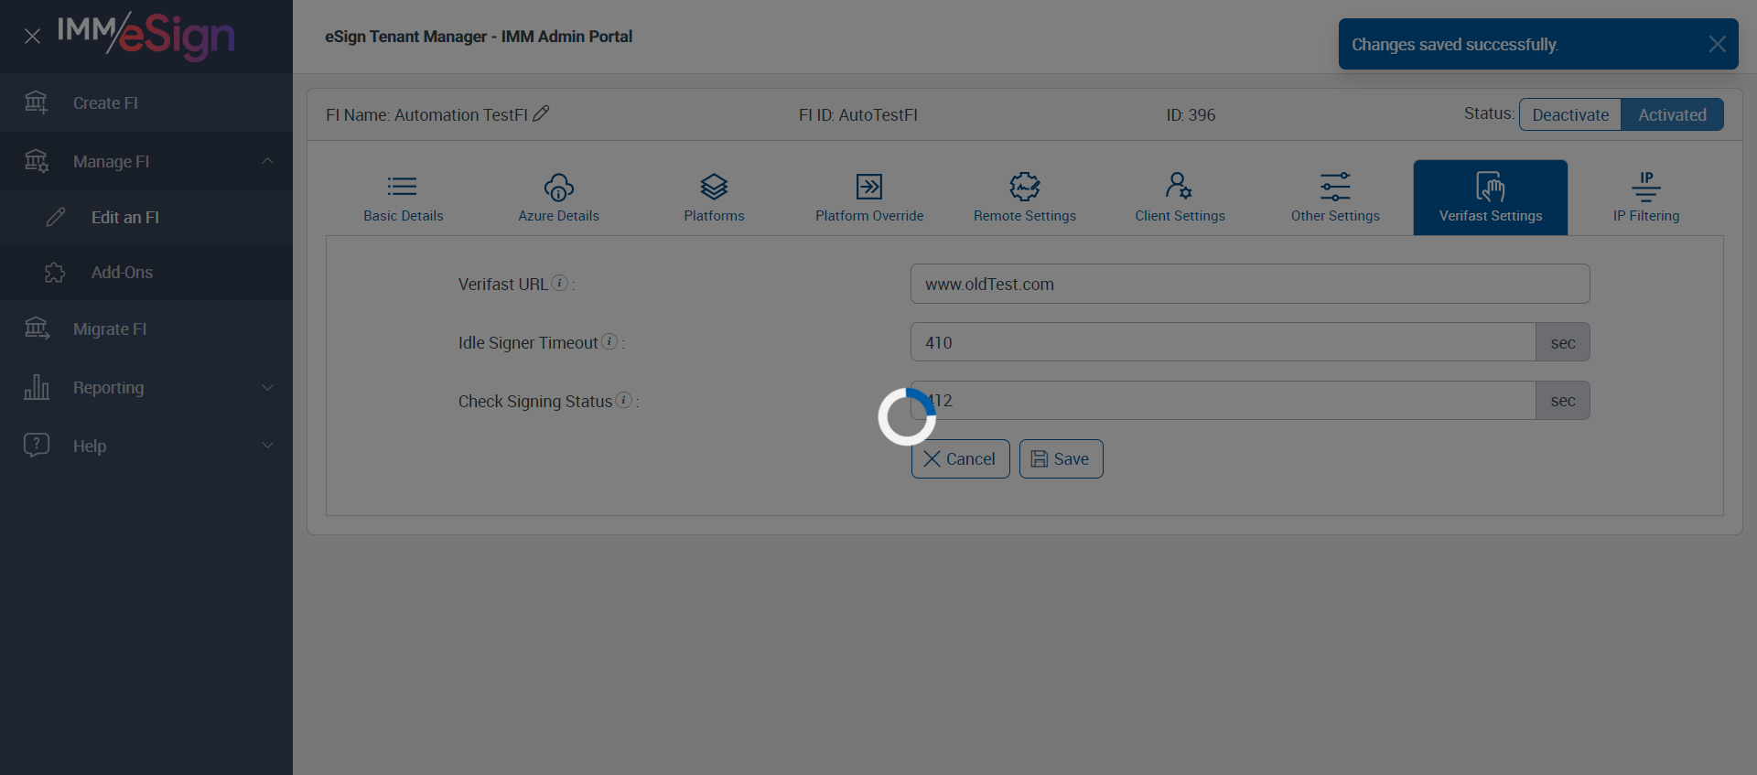Click the 'Idle Signer Timeout' label
This screenshot has width=1757, height=775.
coord(528,343)
